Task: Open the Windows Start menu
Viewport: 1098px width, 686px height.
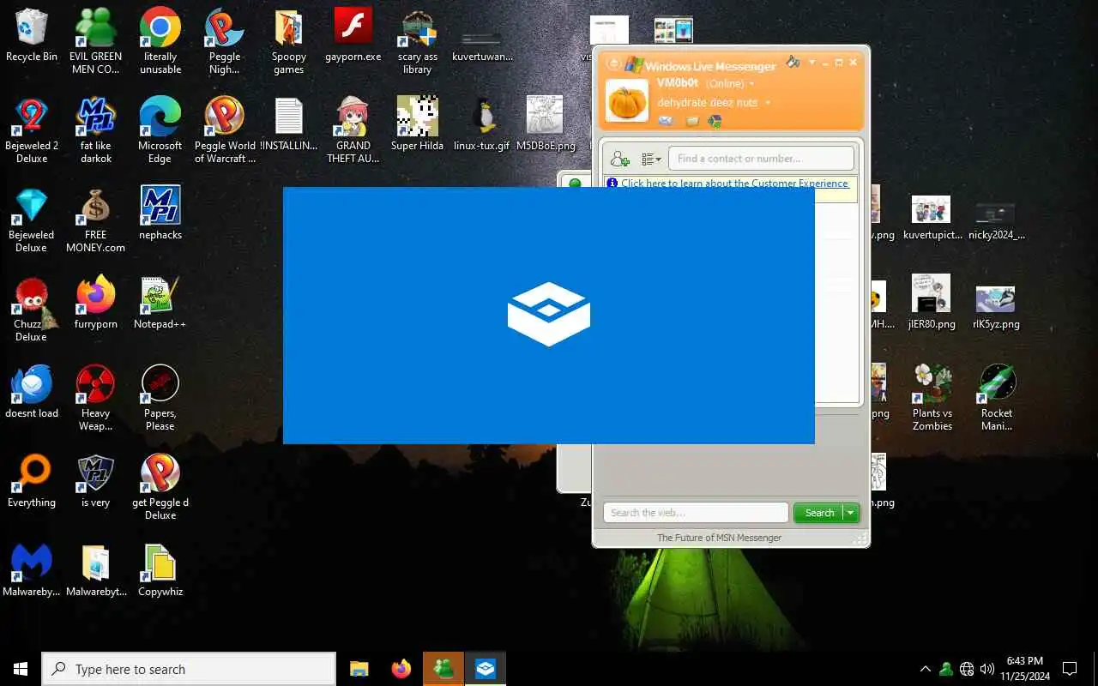Action: [x=21, y=669]
